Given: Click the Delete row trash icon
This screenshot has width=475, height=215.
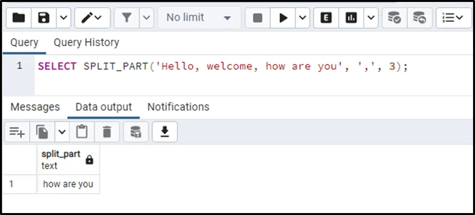Looking at the screenshot, I should pyautogui.click(x=107, y=132).
